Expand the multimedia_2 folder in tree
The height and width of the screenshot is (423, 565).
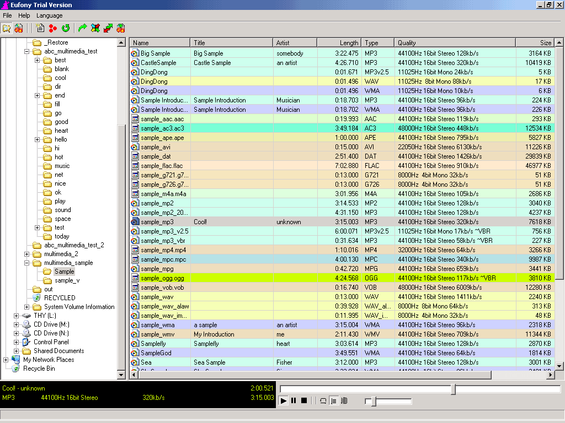pyautogui.click(x=27, y=254)
